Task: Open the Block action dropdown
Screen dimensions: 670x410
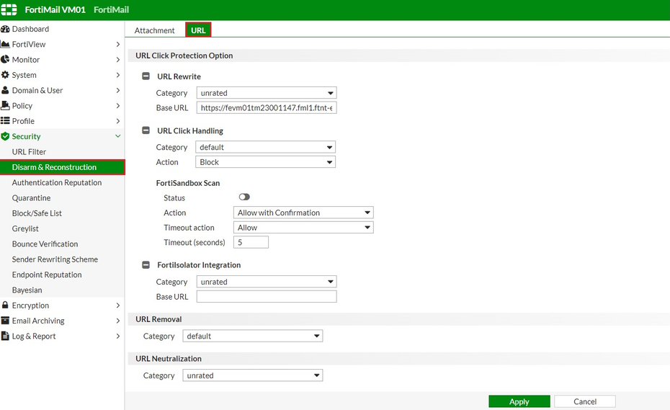Action: click(x=265, y=162)
